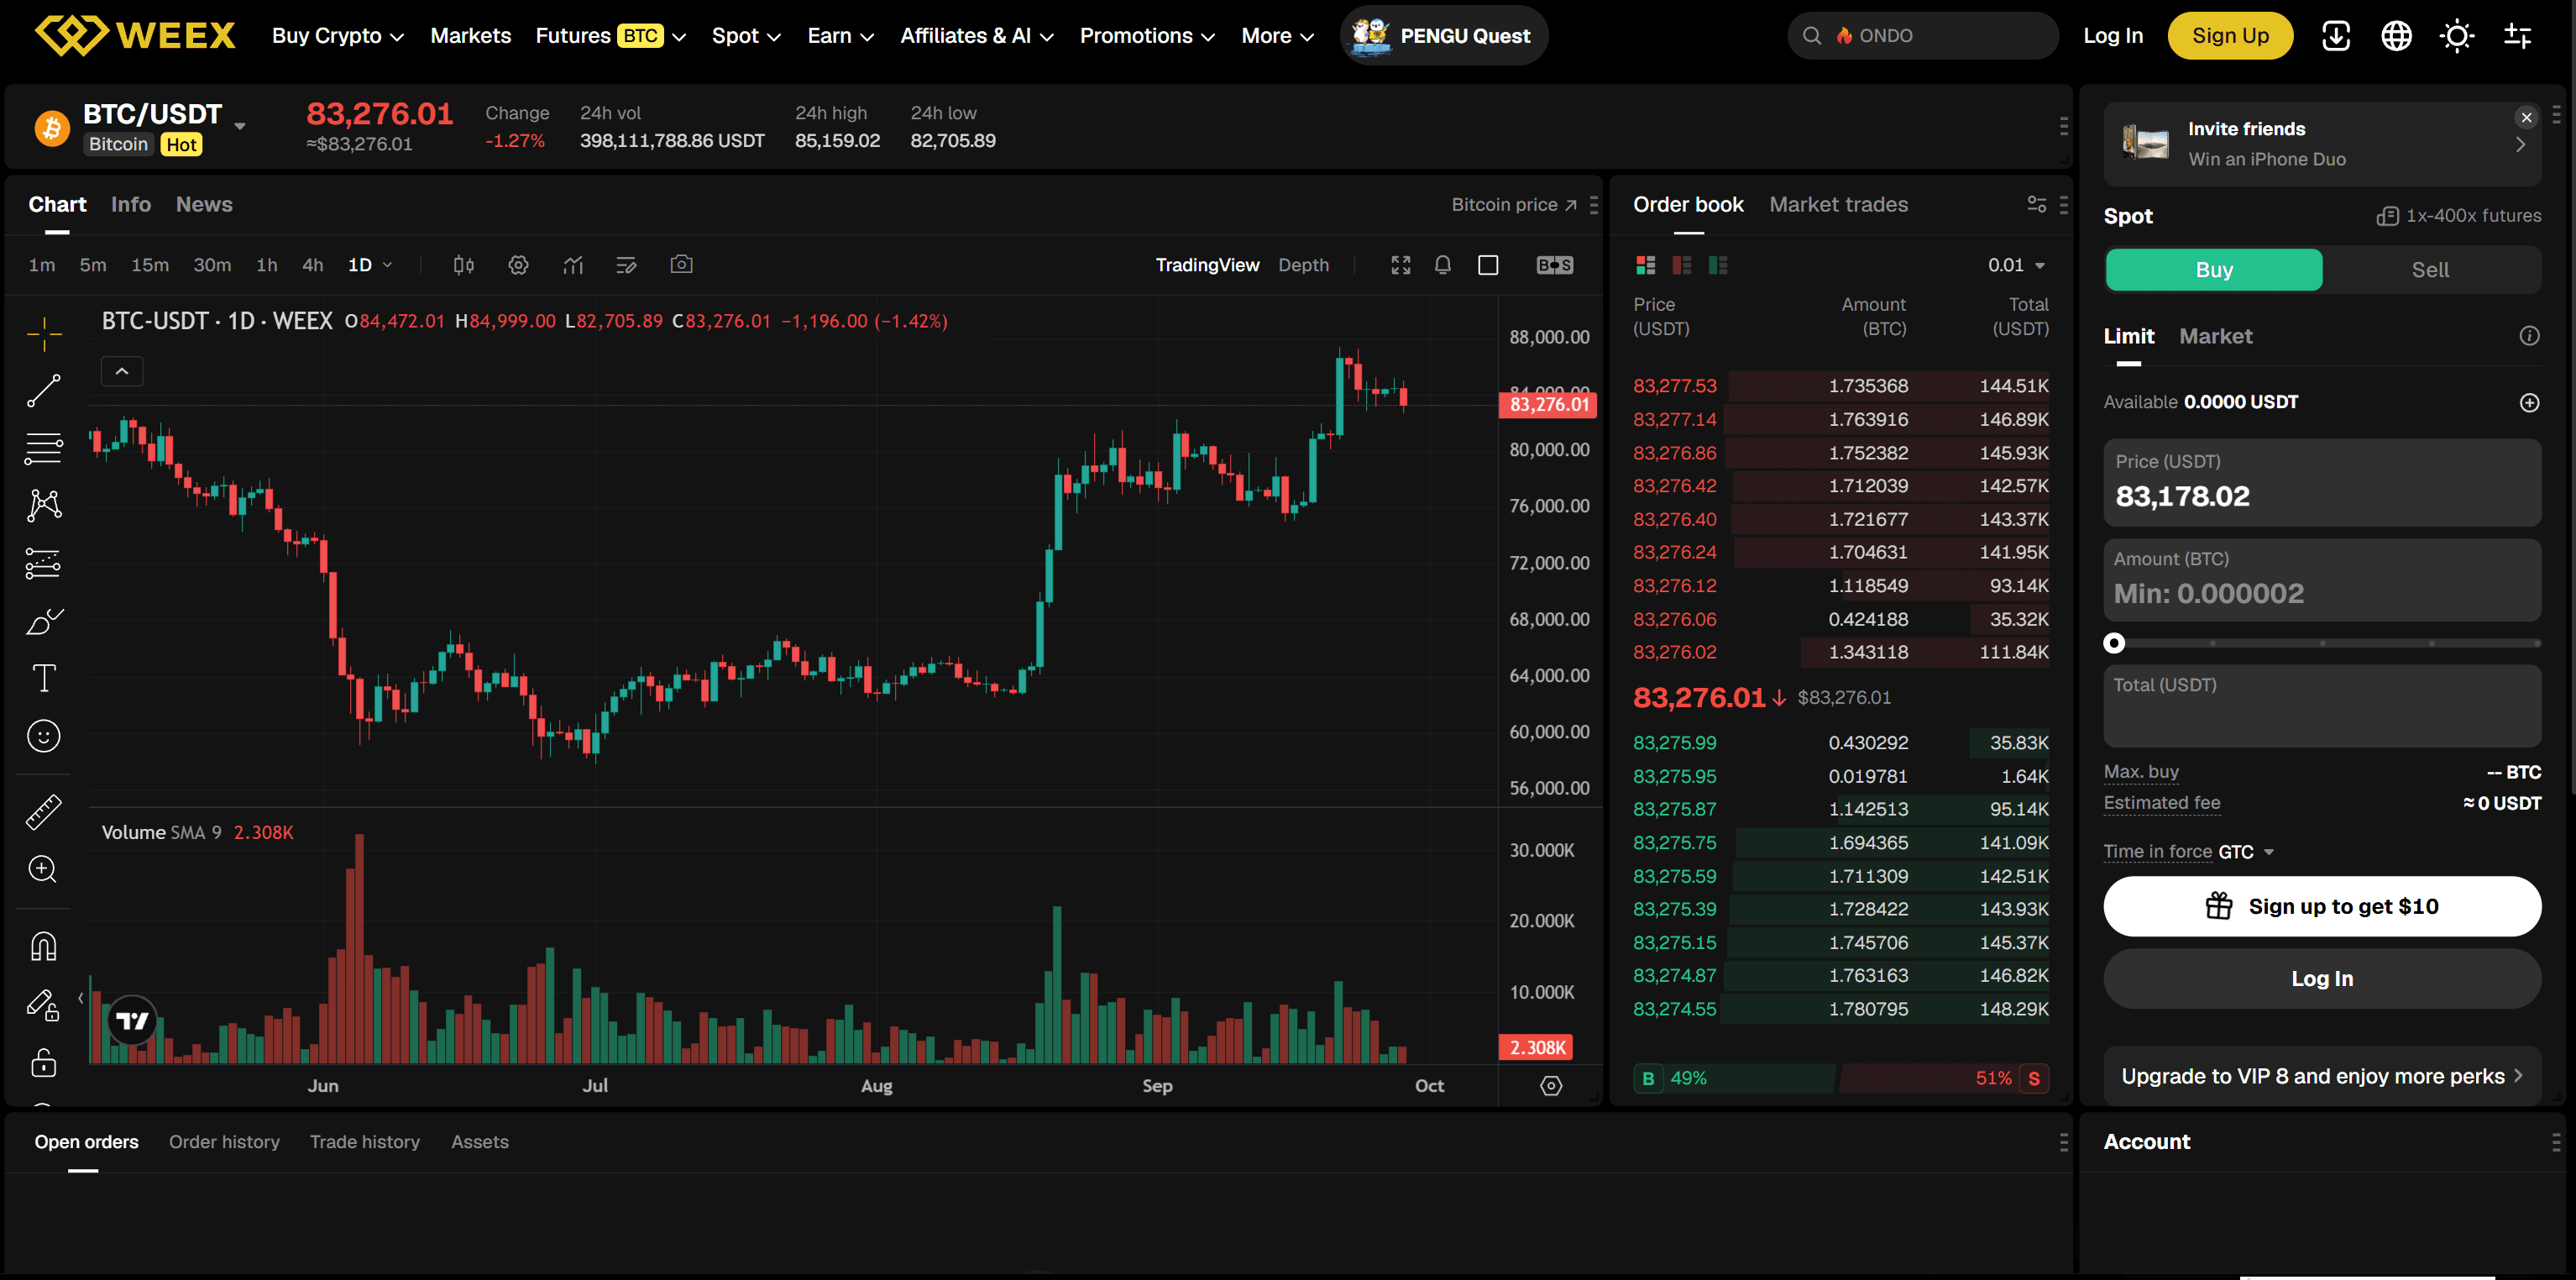Open the download app icon
The image size is (2576, 1280).
point(2336,36)
